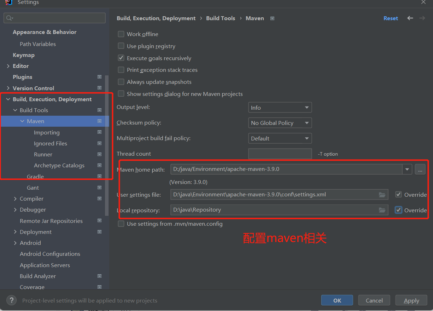Click Build Tools in breadcrumb
433x311 pixels.
tap(221, 18)
